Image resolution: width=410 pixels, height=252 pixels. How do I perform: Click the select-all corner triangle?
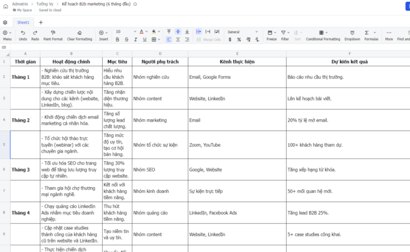8,54
